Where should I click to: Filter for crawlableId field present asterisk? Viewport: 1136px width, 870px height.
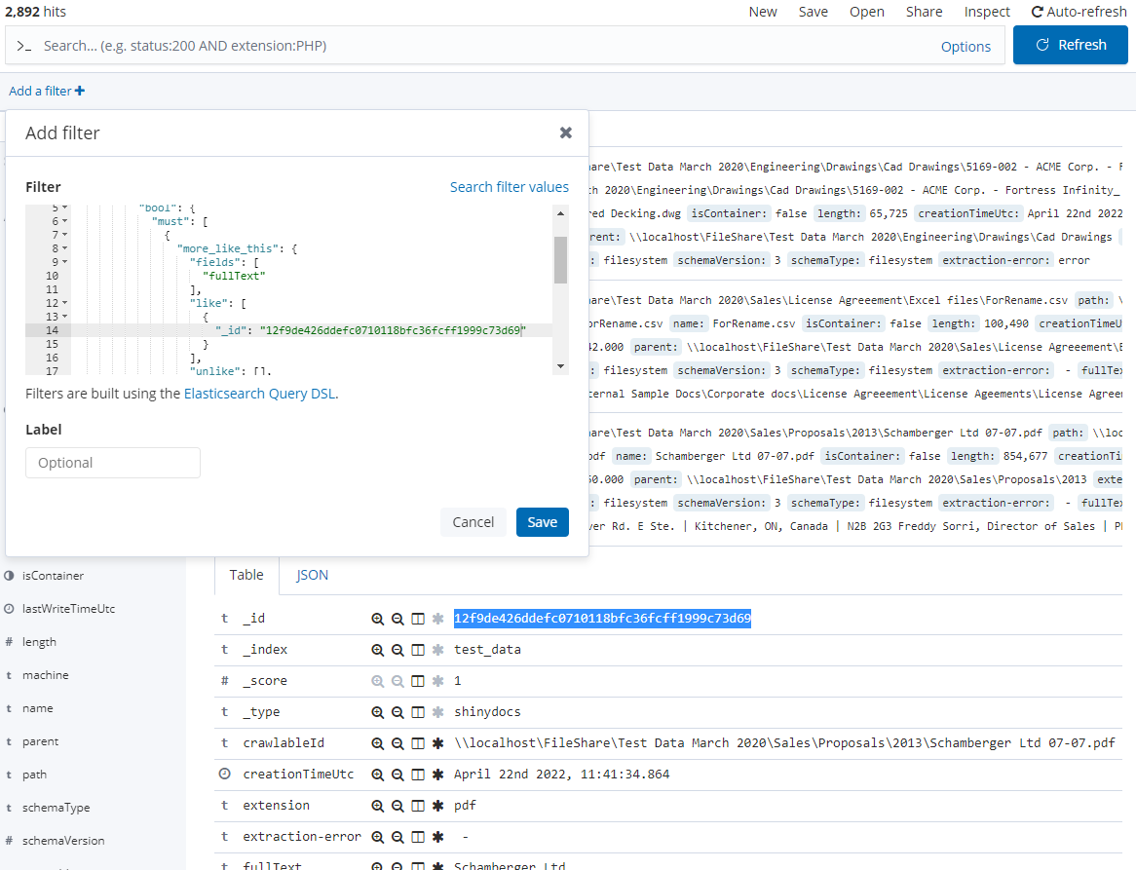(437, 743)
